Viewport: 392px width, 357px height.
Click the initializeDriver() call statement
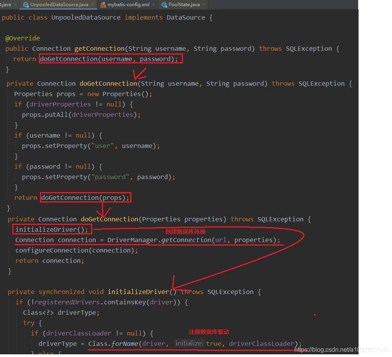click(52, 229)
